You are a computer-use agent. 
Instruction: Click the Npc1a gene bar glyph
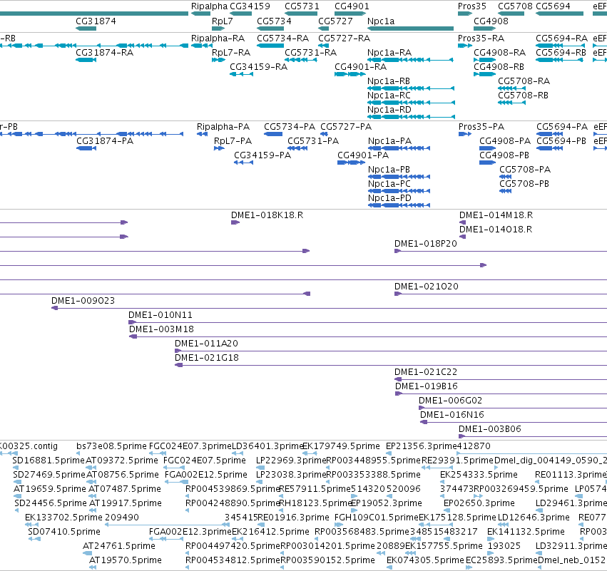410,29
